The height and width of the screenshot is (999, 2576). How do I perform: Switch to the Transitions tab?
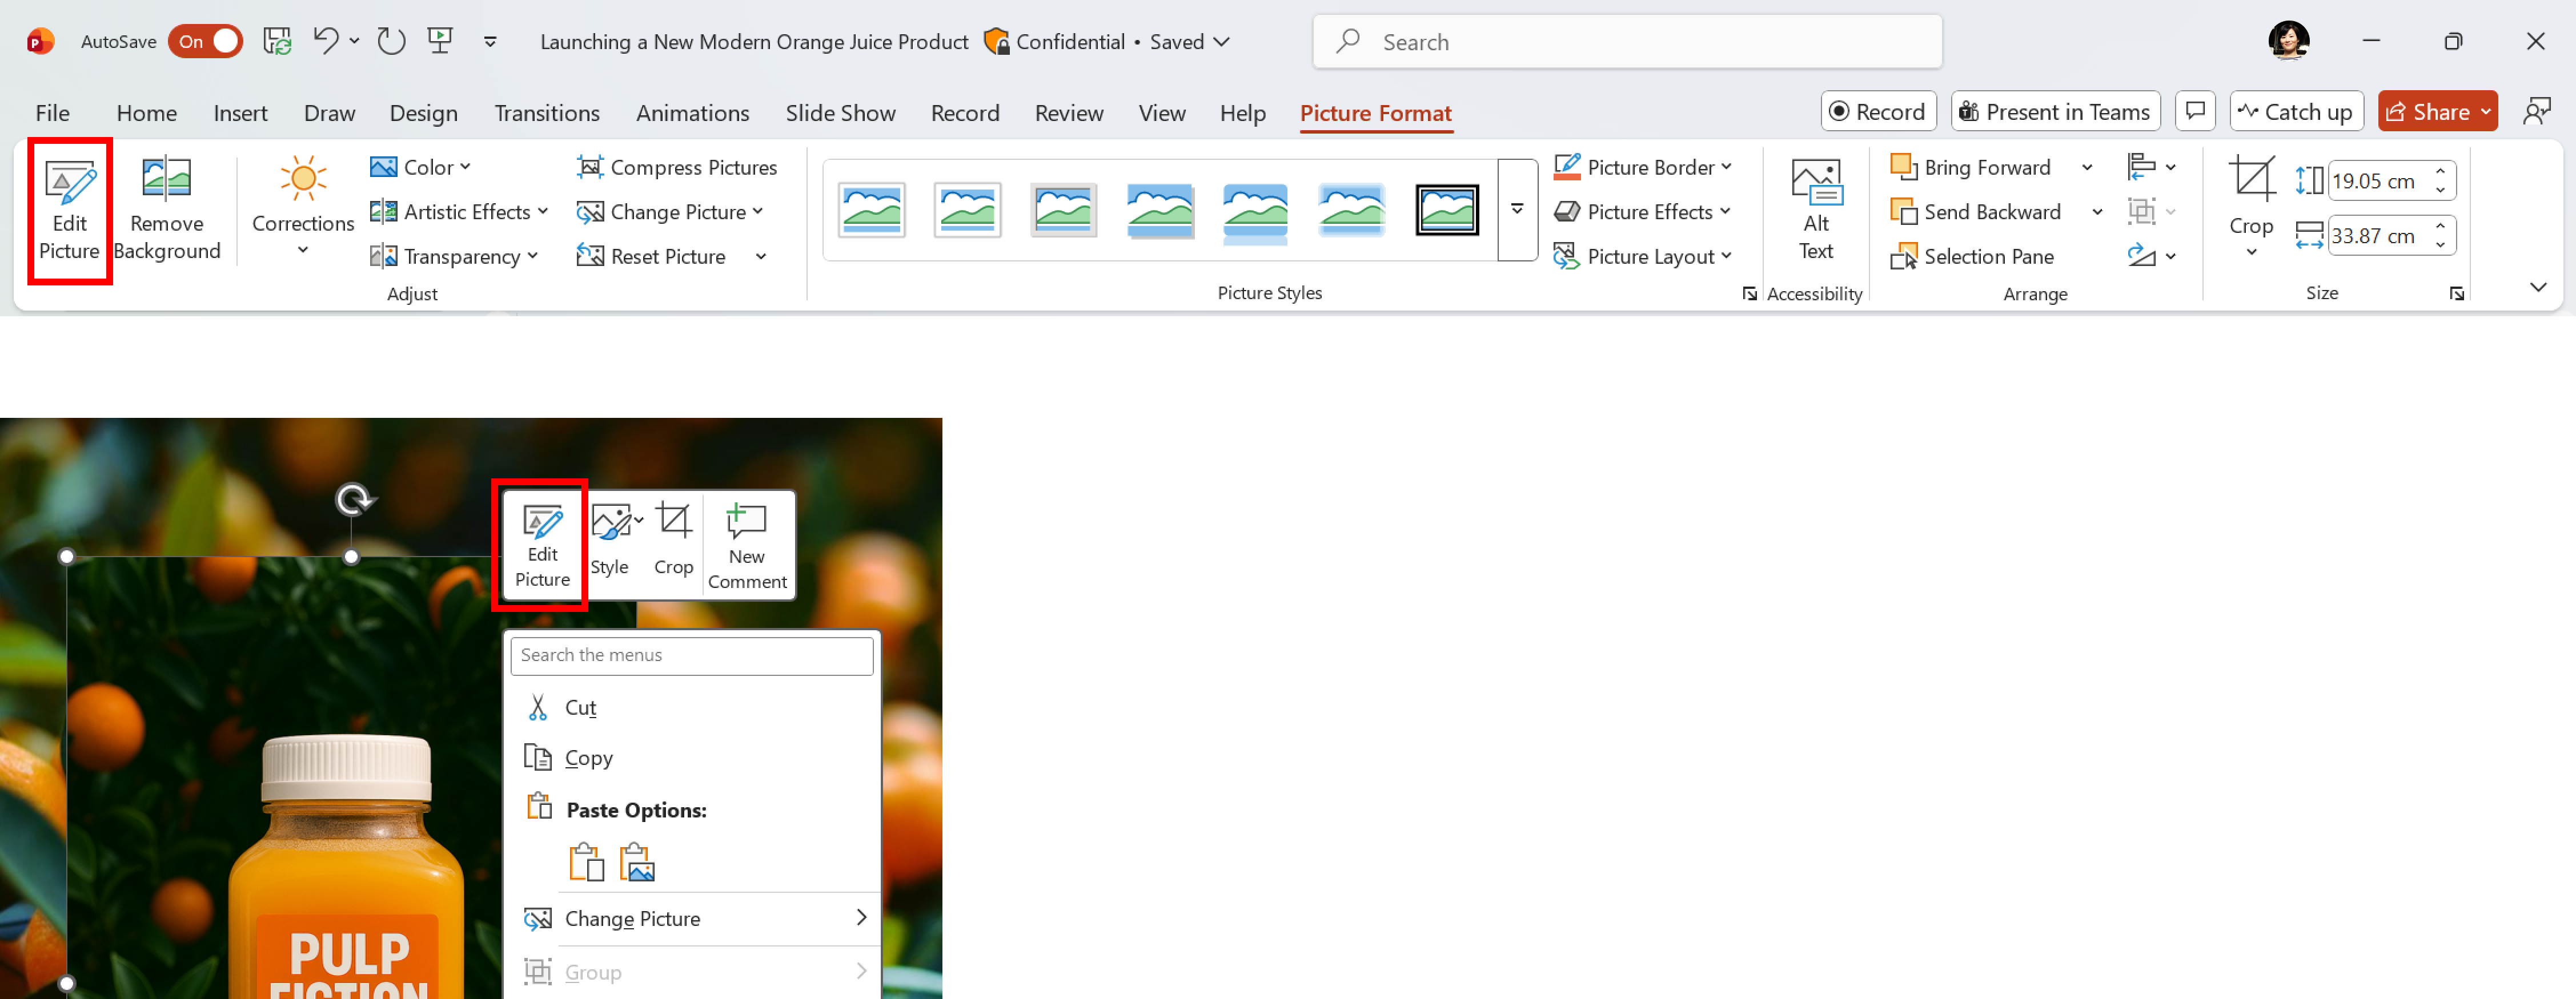tap(546, 113)
